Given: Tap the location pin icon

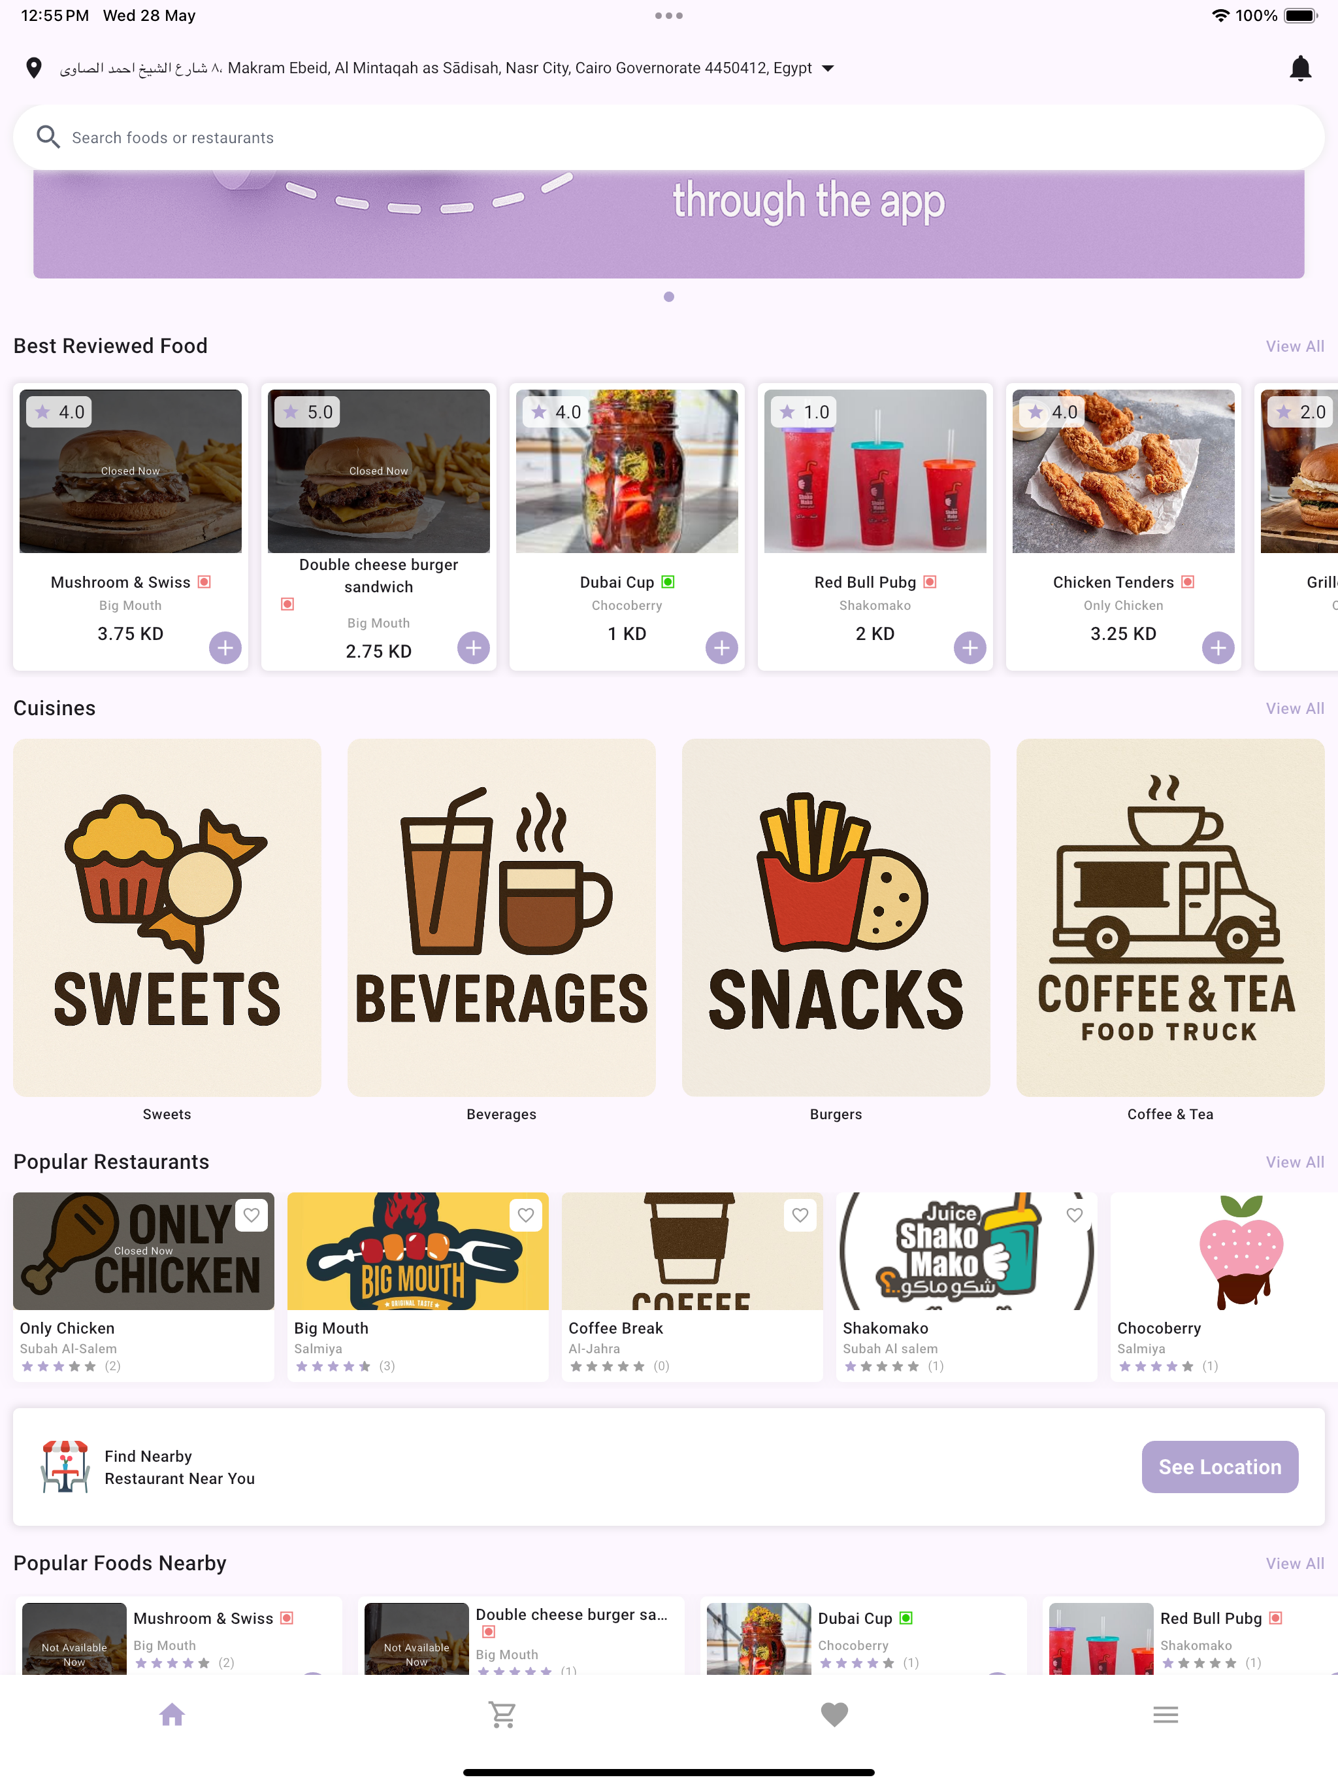Looking at the screenshot, I should pos(34,69).
